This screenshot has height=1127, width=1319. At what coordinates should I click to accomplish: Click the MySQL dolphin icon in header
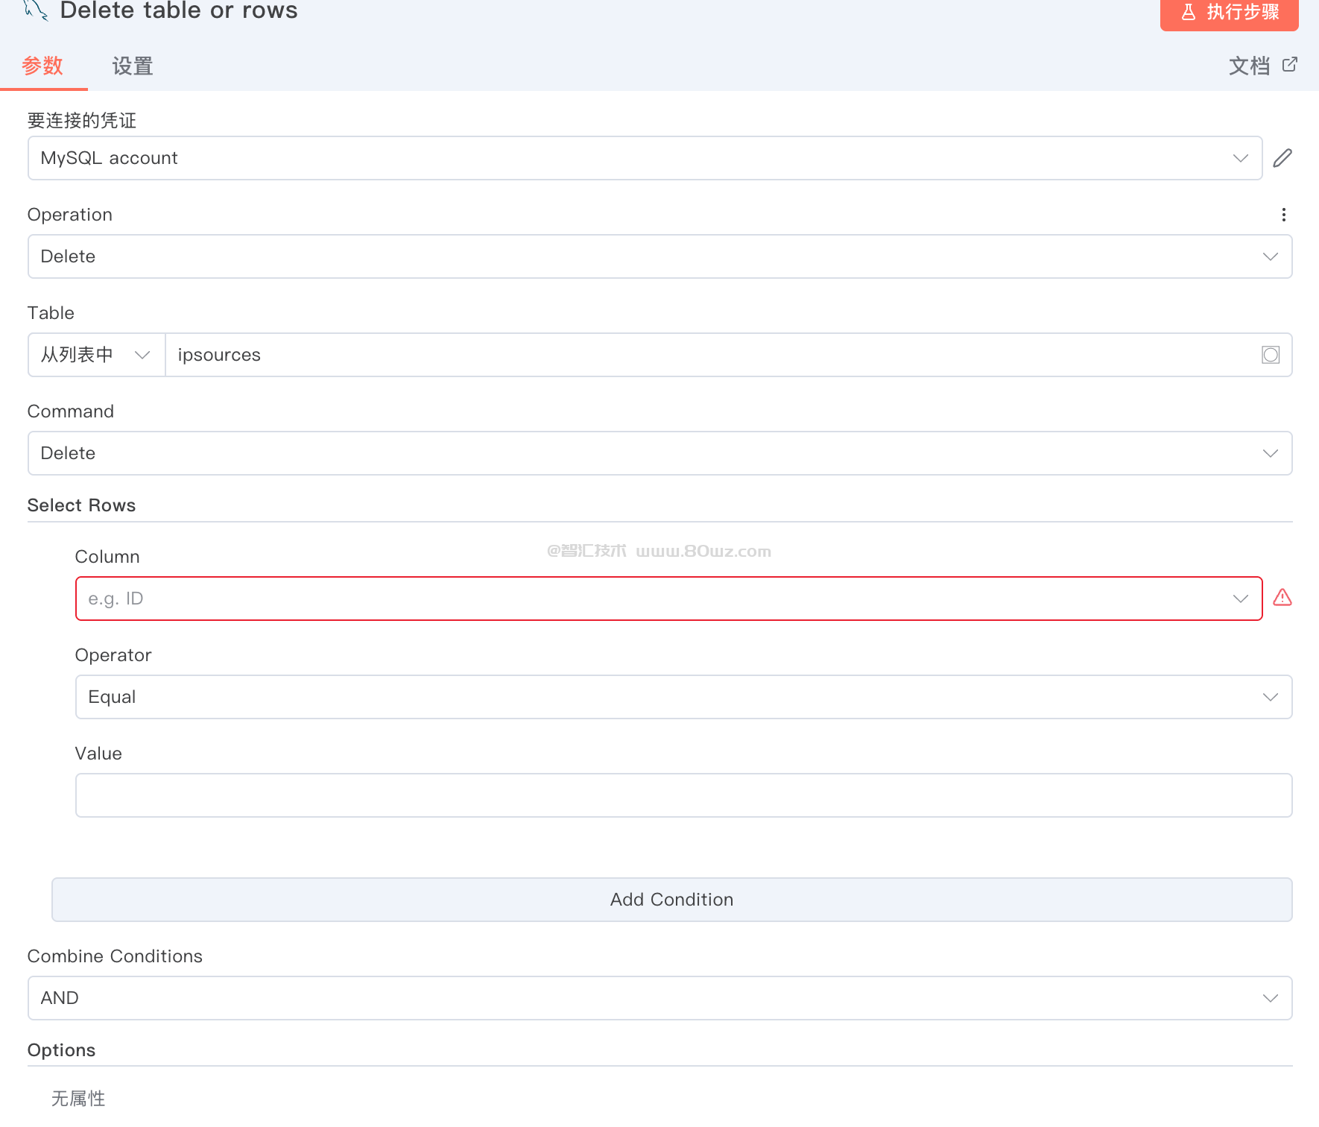pos(35,10)
